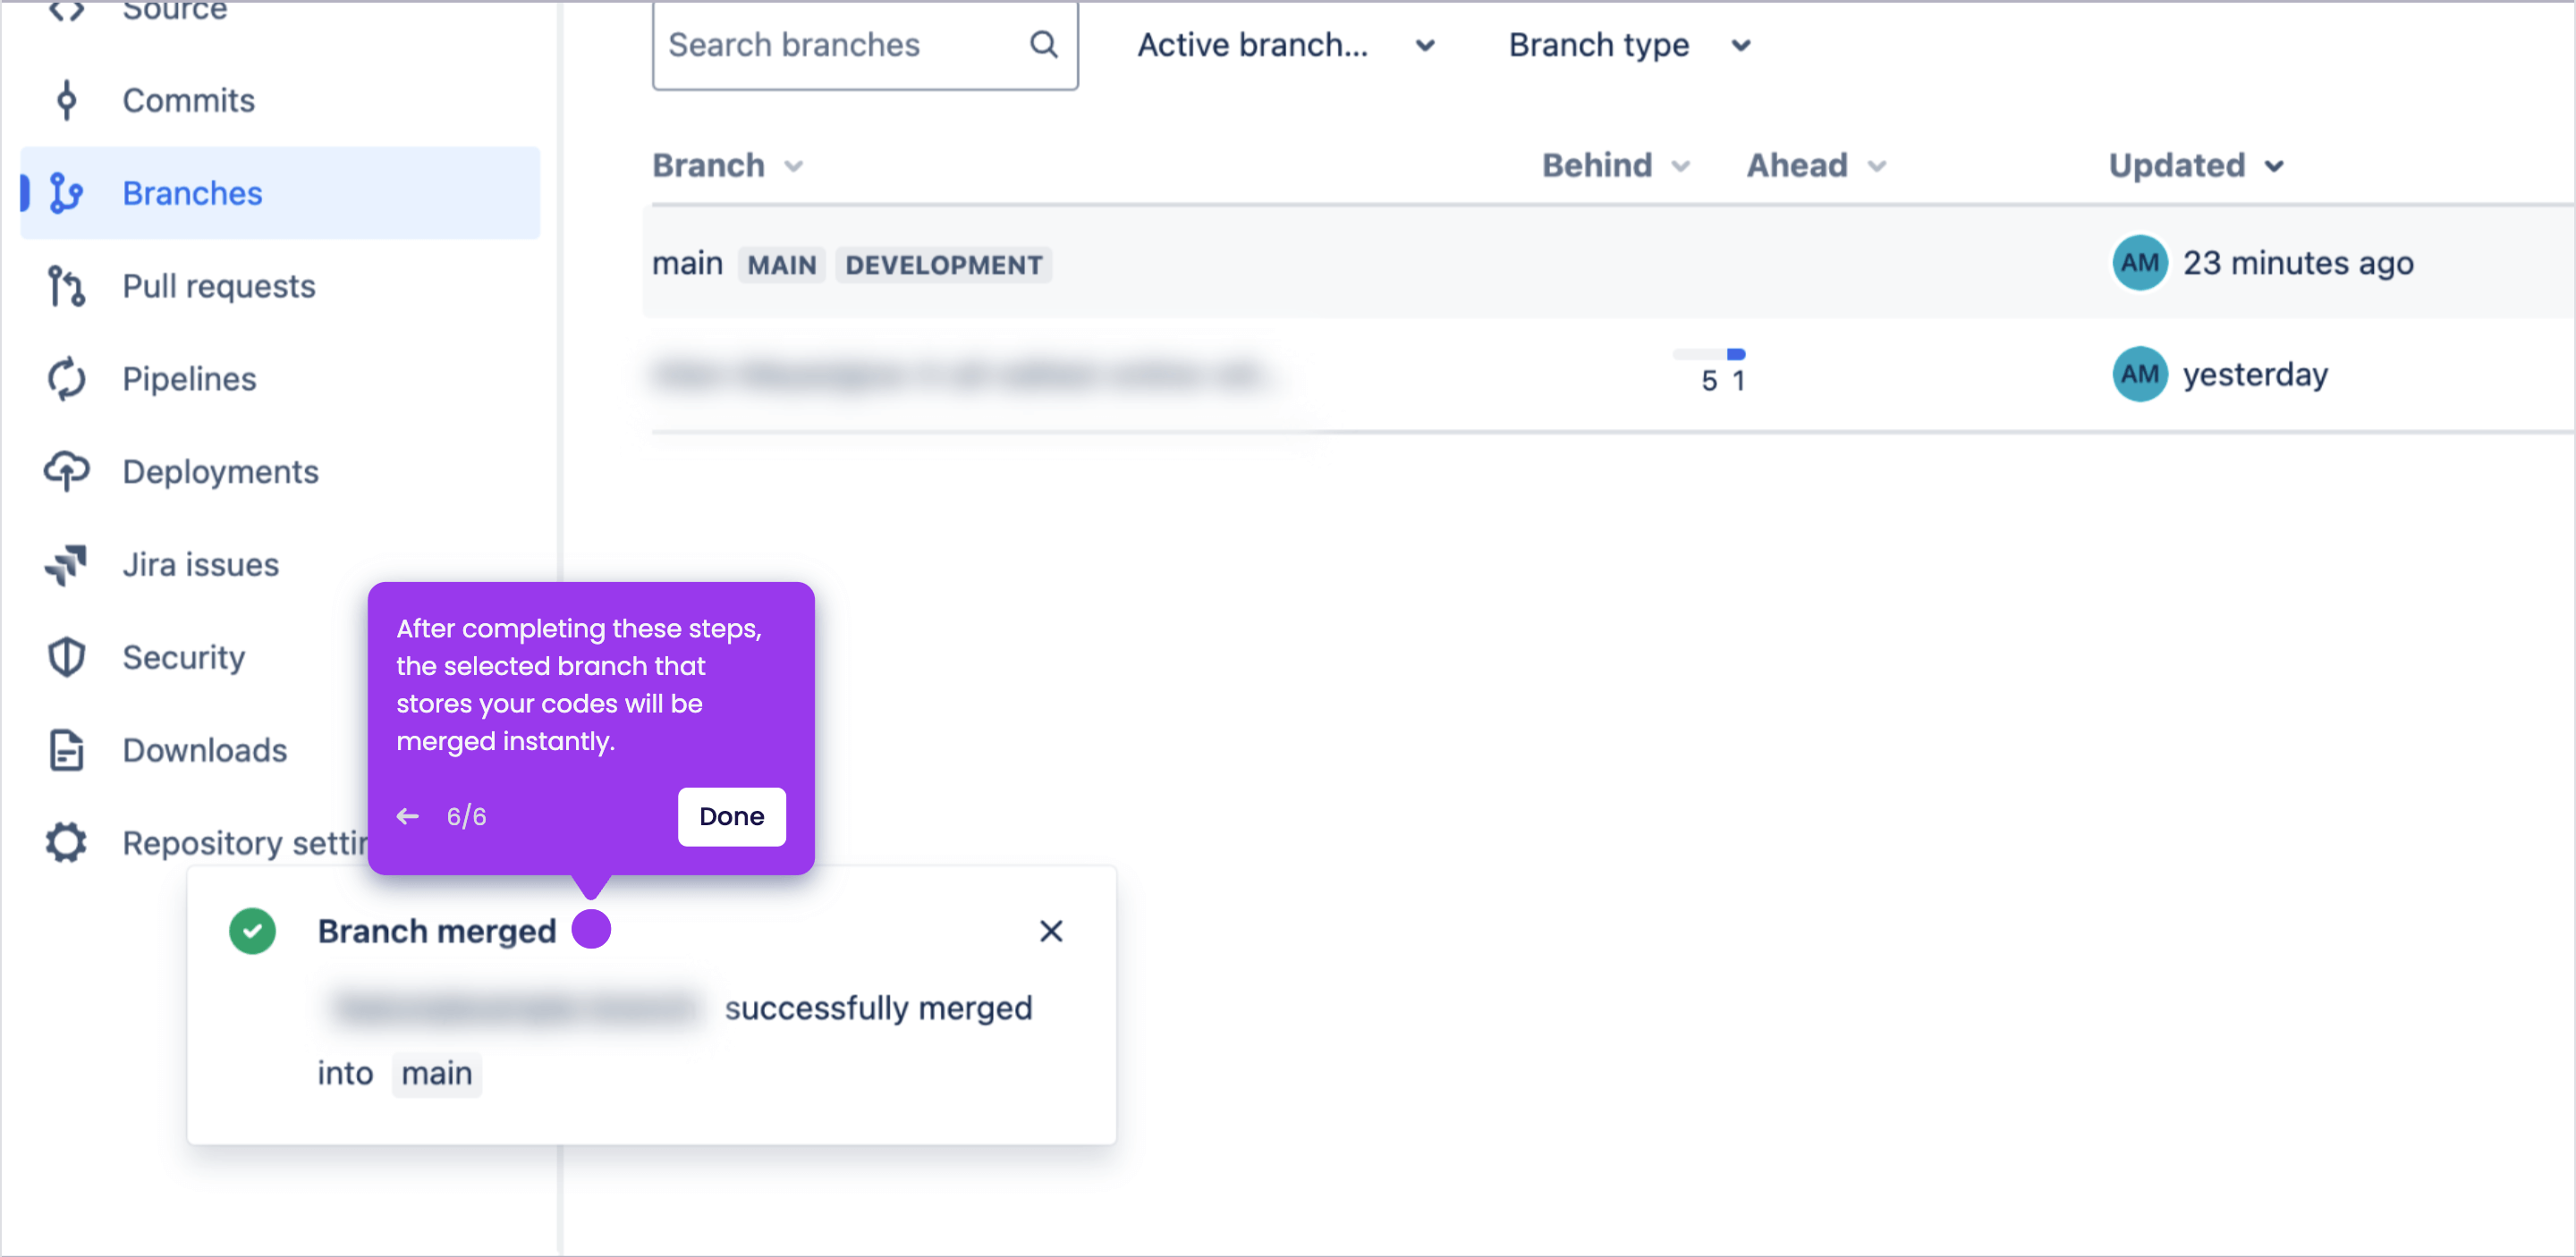
Task: Sort by Ahead column
Action: tap(1816, 165)
